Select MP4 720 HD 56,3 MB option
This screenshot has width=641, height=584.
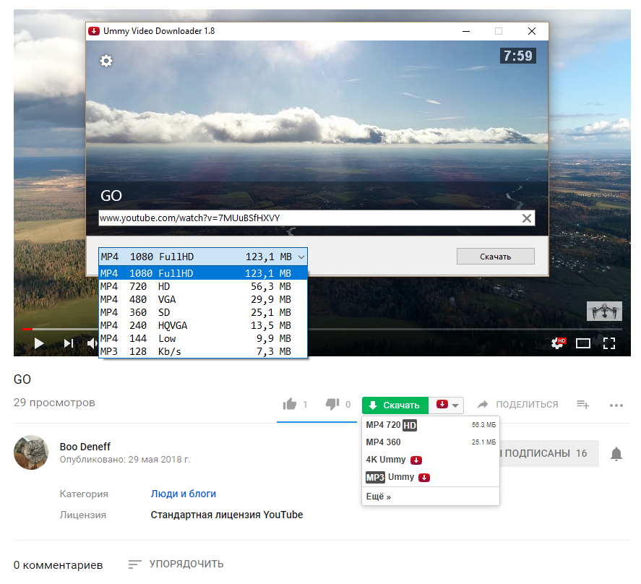(x=203, y=286)
